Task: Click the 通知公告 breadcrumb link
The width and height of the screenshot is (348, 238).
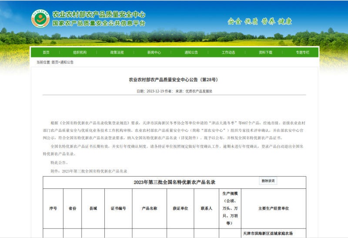Action: pos(67,62)
